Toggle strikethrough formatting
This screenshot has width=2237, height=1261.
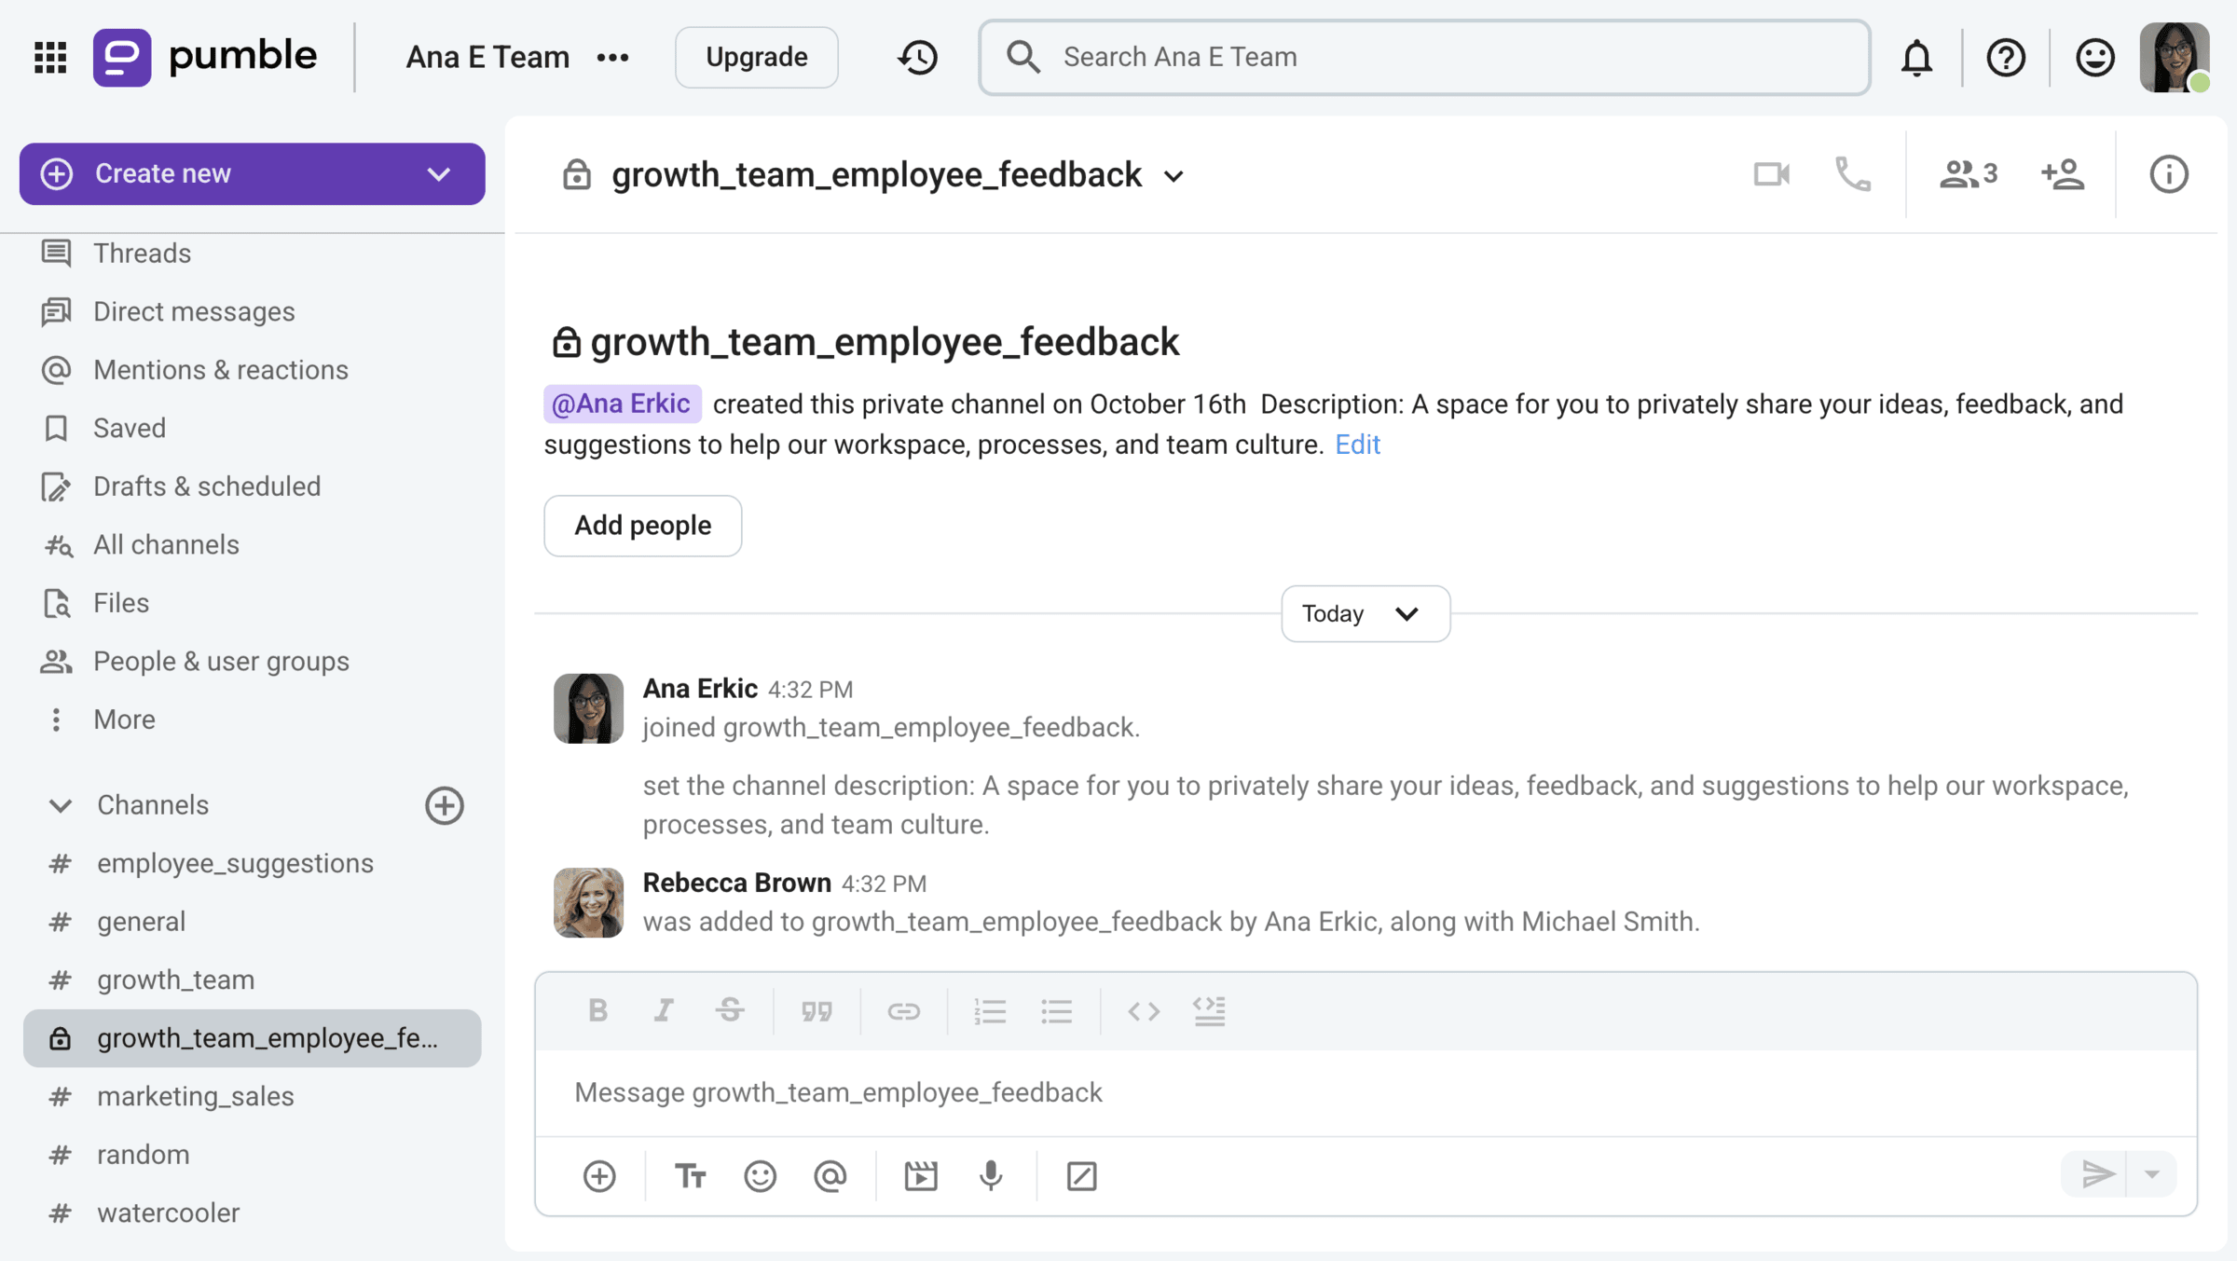click(x=730, y=1011)
